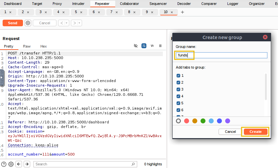Image resolution: width=278 pixels, height=168 pixels.
Task: Add a new Repeater tab with plus
Action: [x=182, y=12]
